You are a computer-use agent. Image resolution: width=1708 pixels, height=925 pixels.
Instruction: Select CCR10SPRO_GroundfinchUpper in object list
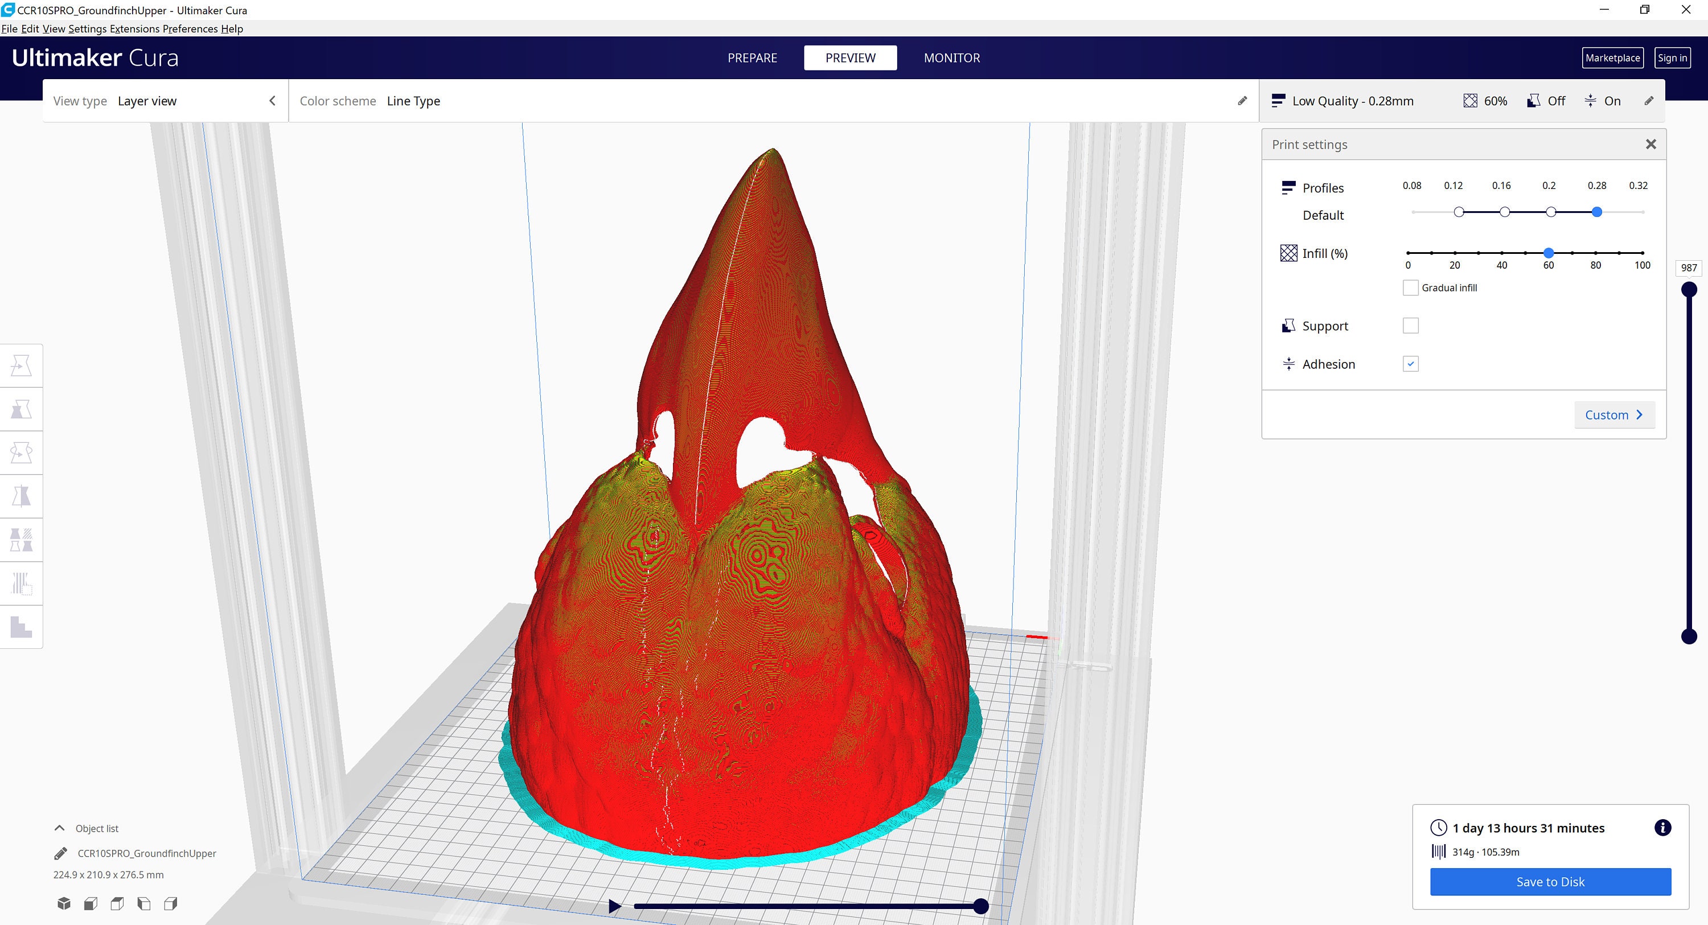click(x=146, y=853)
